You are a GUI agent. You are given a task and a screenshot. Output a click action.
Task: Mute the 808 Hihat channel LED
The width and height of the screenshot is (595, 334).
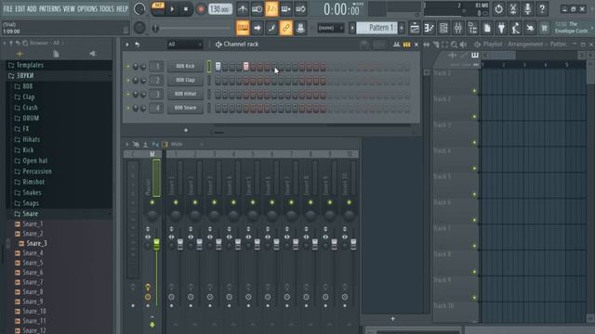coord(128,94)
